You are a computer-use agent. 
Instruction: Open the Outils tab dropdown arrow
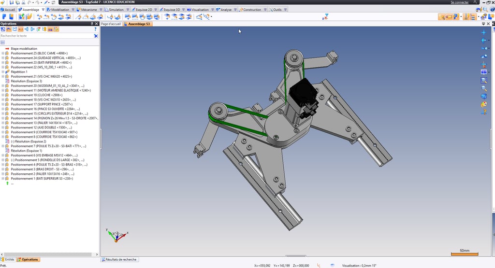(285, 10)
